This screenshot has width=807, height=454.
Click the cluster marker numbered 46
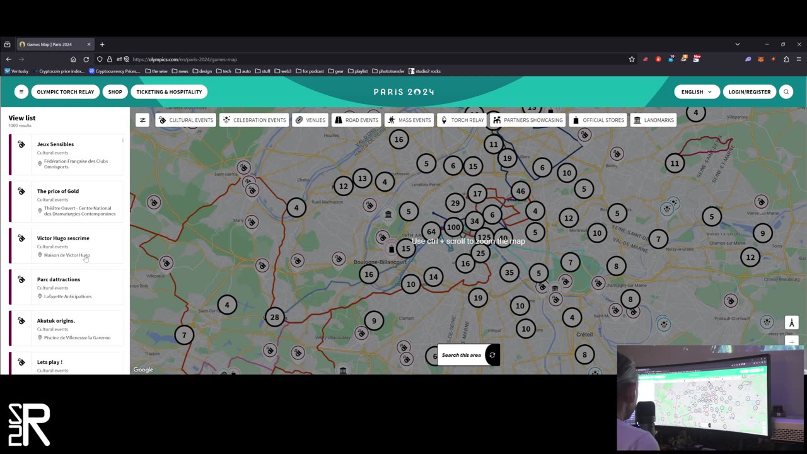pyautogui.click(x=520, y=191)
